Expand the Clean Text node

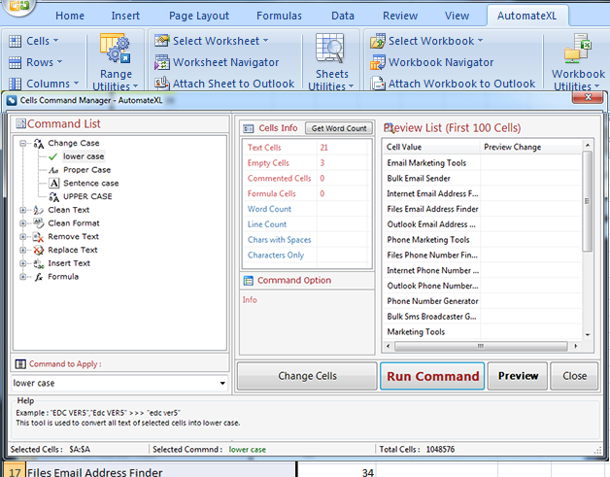coord(23,210)
